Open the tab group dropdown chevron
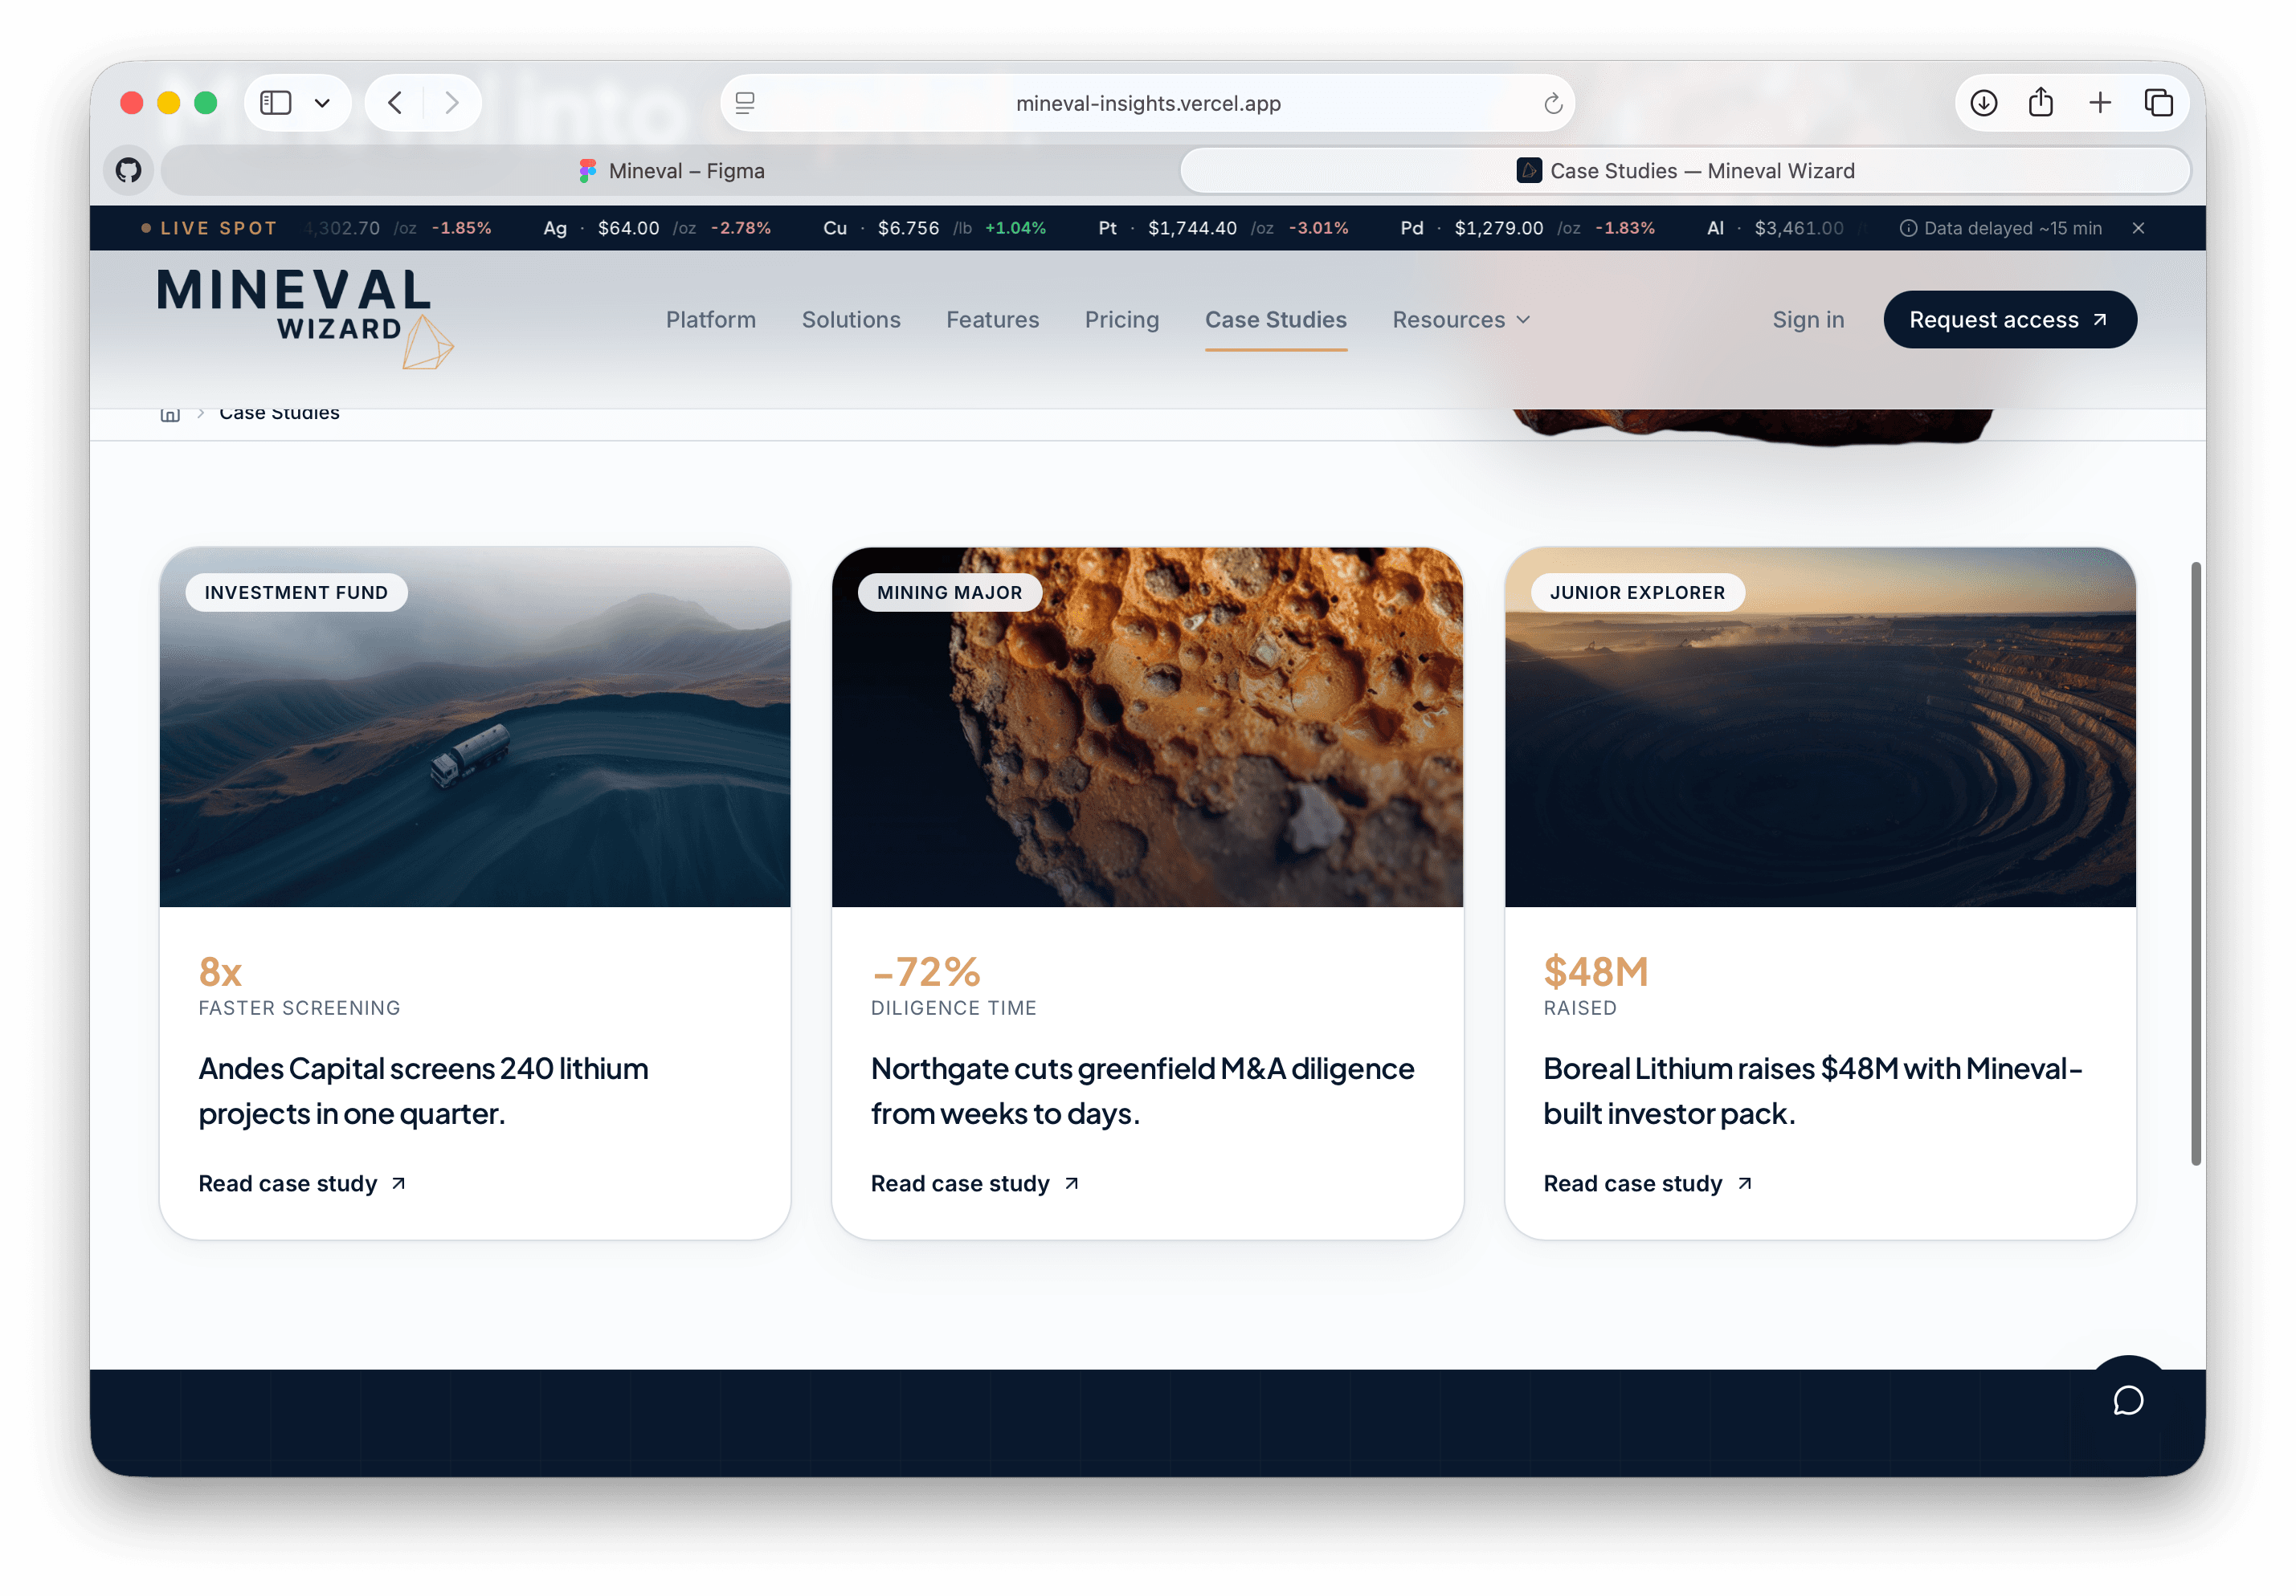2296x1596 pixels. click(x=322, y=103)
